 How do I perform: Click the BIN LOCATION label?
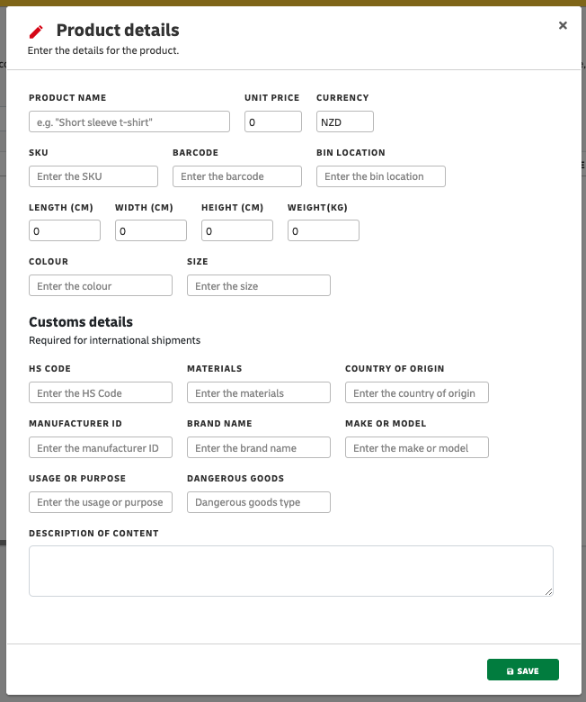pyautogui.click(x=351, y=152)
